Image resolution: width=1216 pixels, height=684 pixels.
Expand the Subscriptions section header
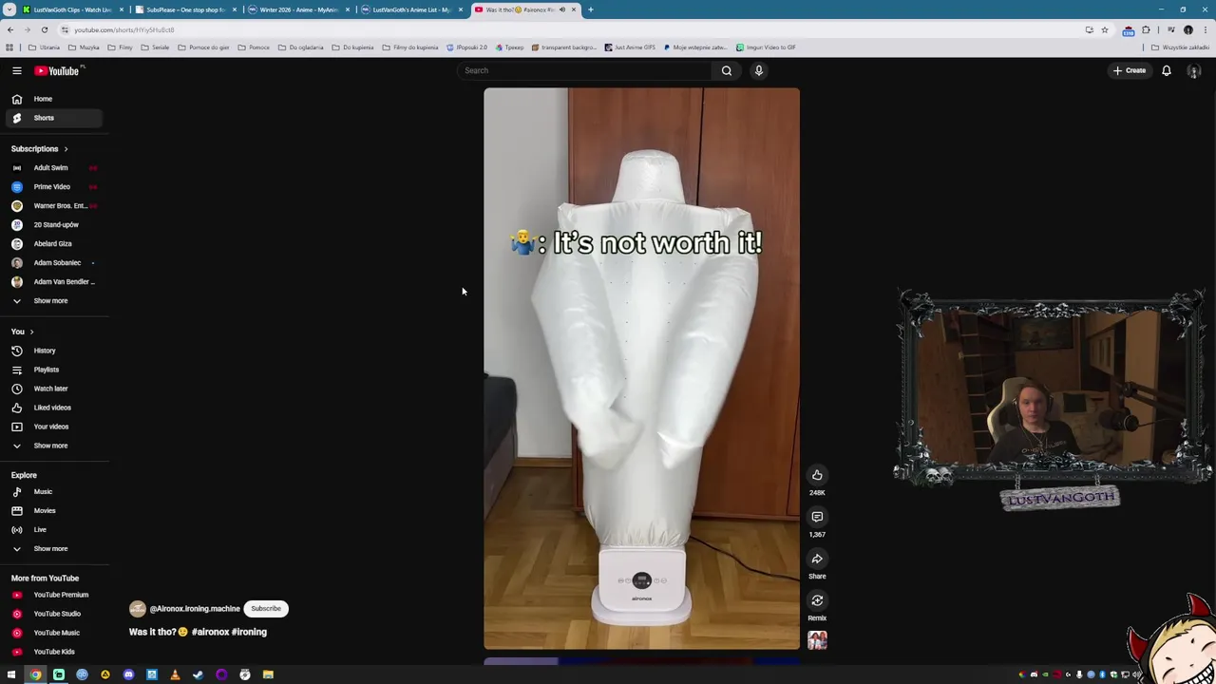click(x=39, y=148)
